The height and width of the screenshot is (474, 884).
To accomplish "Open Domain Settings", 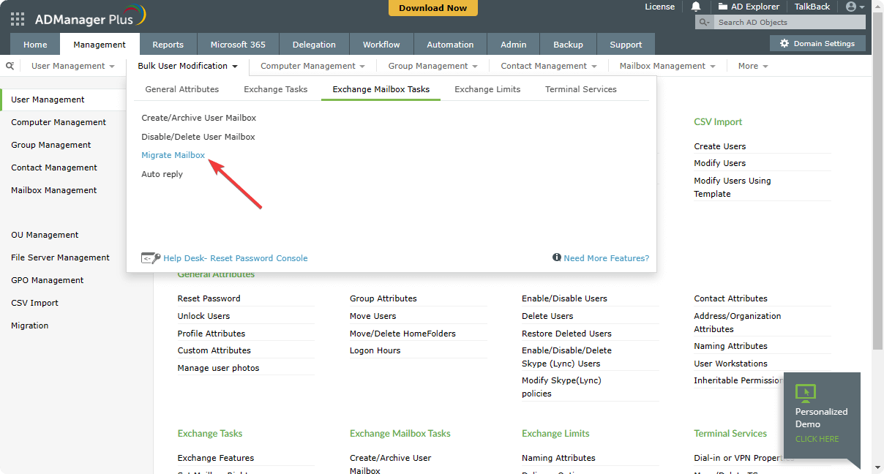I will click(x=817, y=44).
